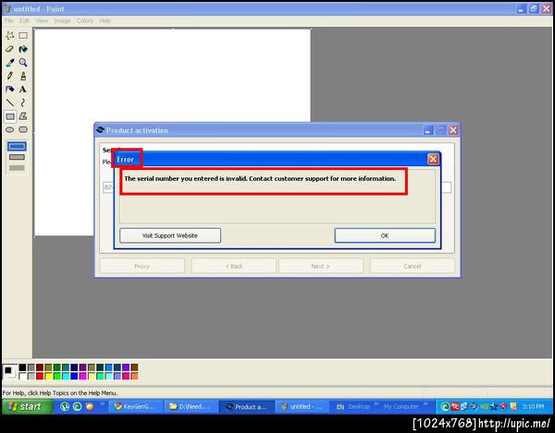
Task: Click Proxy in Product activation window
Action: pyautogui.click(x=142, y=266)
